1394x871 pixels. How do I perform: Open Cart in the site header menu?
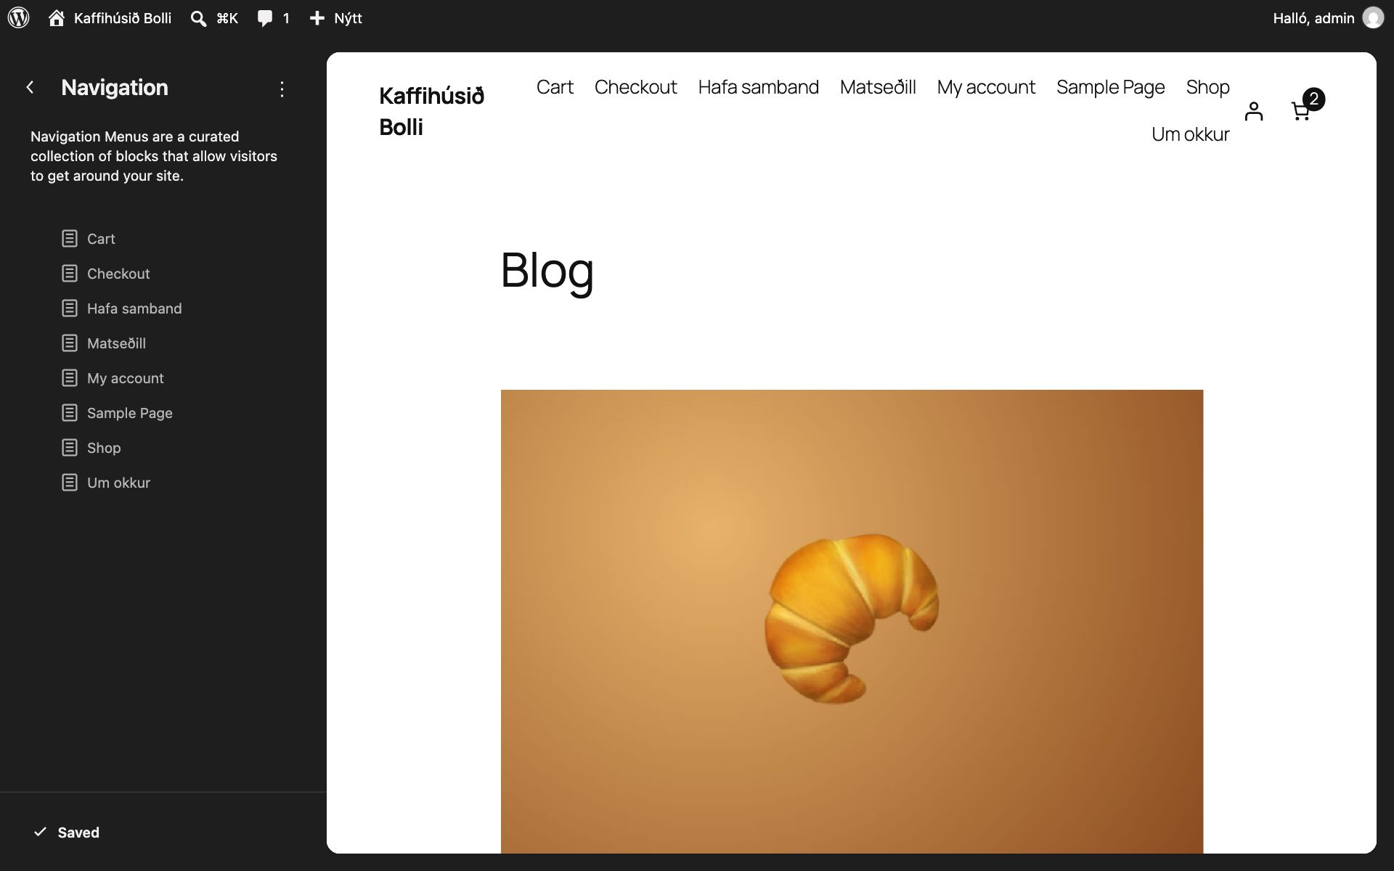click(x=555, y=87)
